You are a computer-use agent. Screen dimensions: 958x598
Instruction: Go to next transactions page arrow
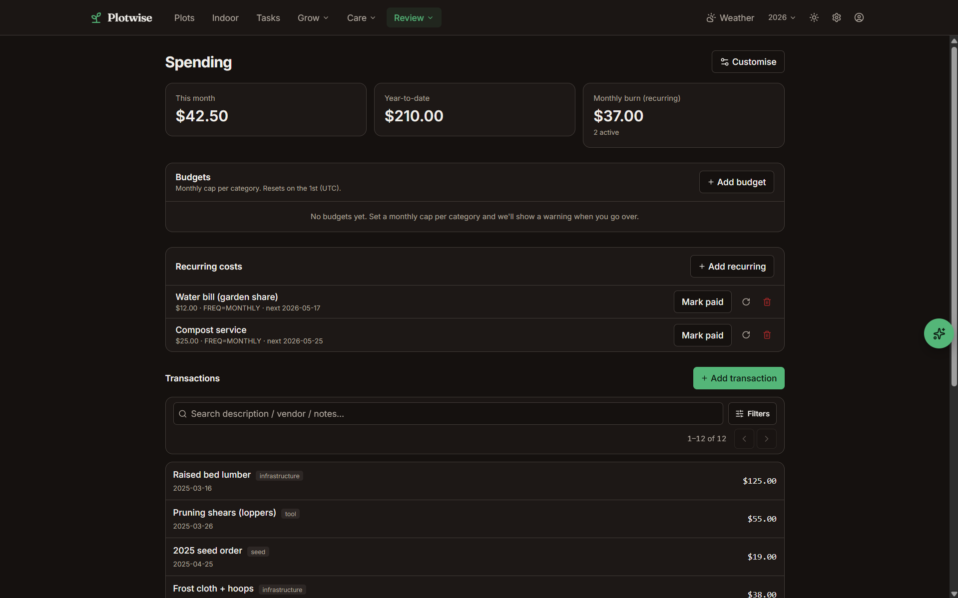tap(766, 439)
